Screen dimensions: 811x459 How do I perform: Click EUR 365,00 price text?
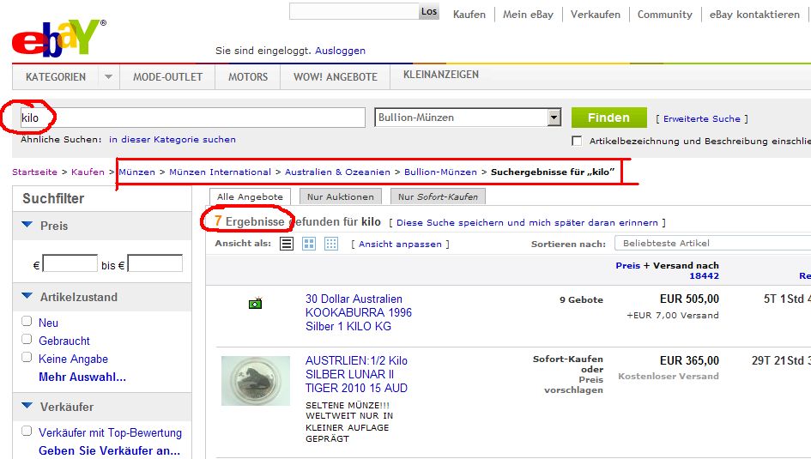point(689,360)
